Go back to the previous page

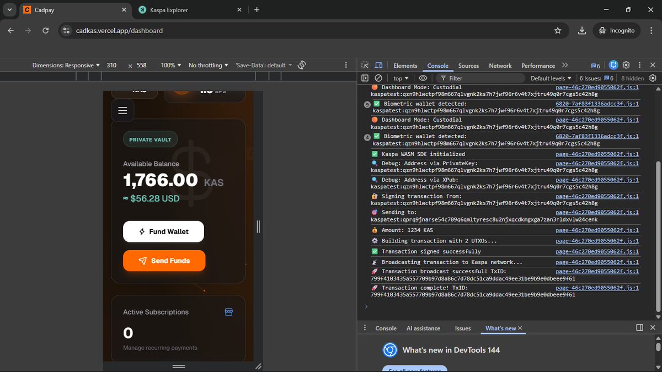pyautogui.click(x=10, y=30)
